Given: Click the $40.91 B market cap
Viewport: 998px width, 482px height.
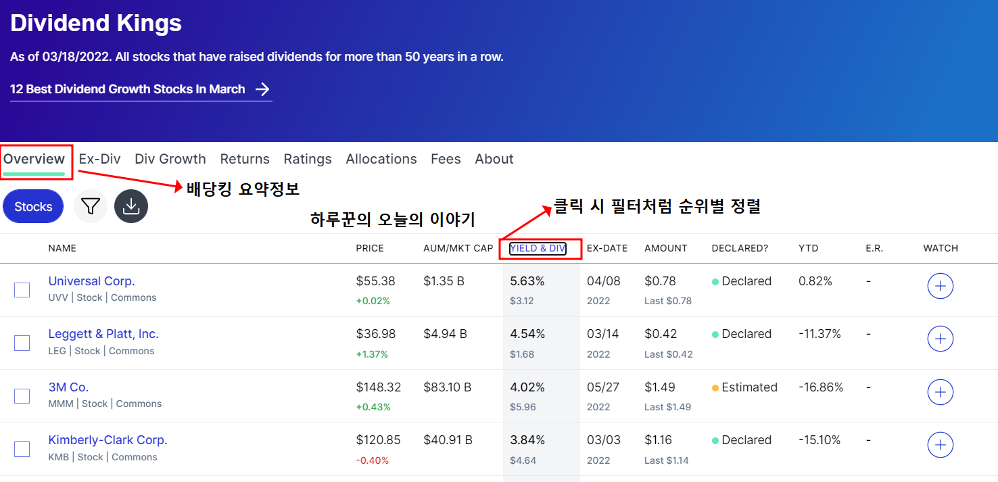Looking at the screenshot, I should pyautogui.click(x=448, y=440).
